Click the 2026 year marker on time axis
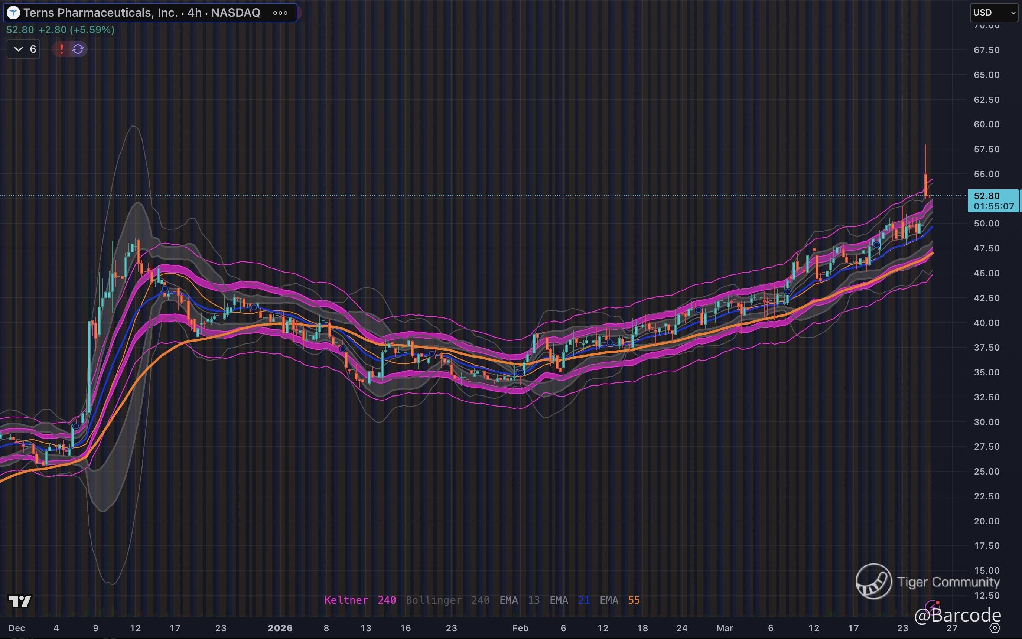The width and height of the screenshot is (1022, 639). tap(280, 628)
